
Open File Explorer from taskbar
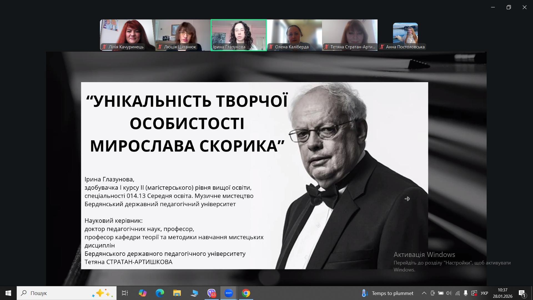(x=177, y=293)
